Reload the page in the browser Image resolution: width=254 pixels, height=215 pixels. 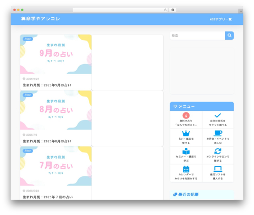pos(165,10)
